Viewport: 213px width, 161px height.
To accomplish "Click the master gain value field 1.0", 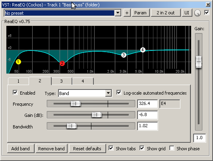I will tap(199, 138).
